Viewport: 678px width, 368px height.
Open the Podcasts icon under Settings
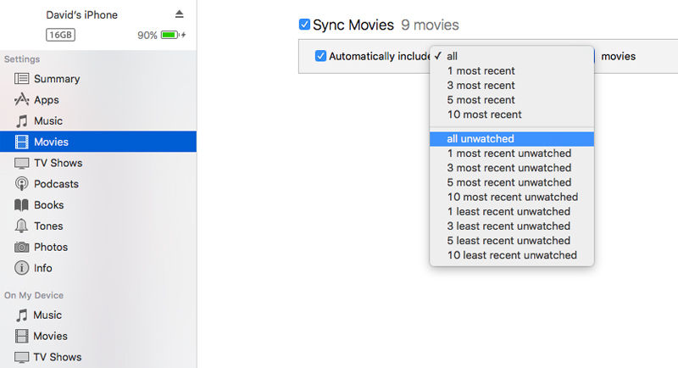click(22, 184)
